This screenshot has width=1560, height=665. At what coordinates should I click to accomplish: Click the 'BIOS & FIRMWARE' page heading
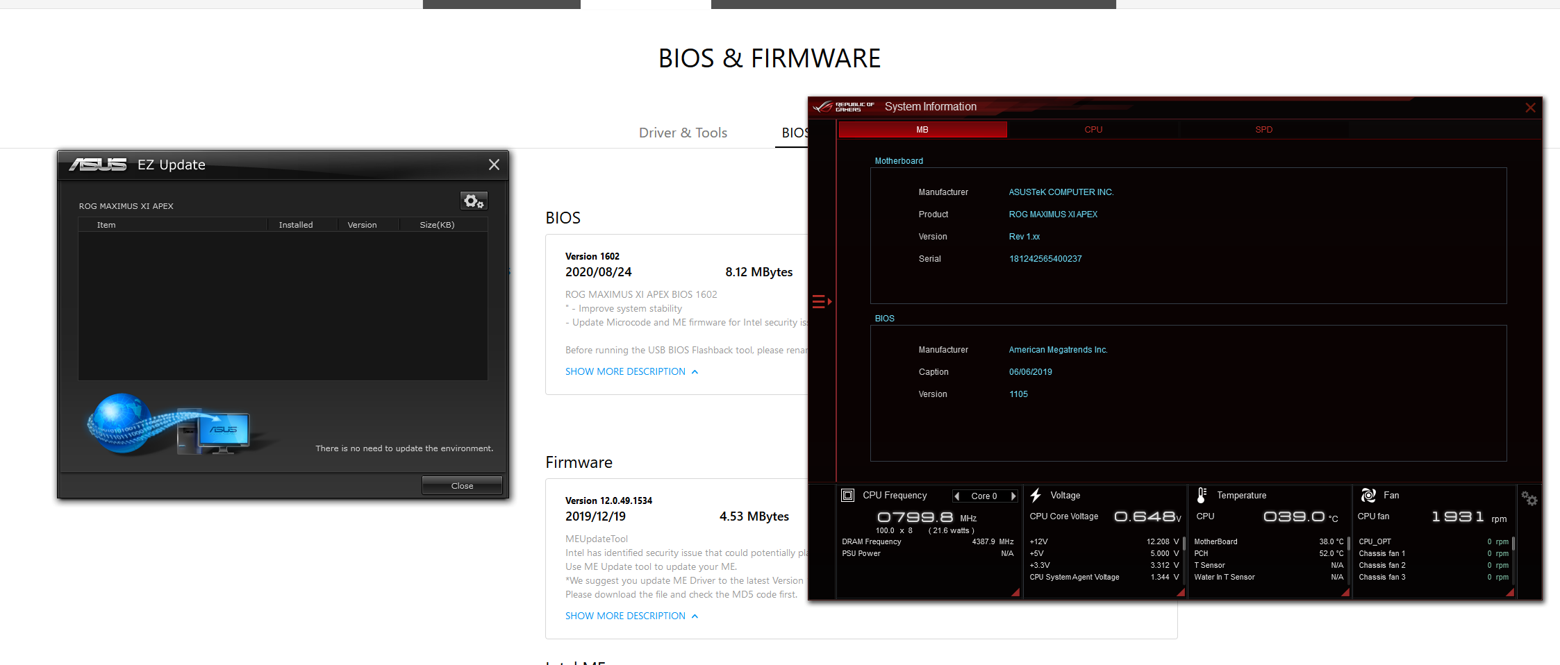point(770,58)
